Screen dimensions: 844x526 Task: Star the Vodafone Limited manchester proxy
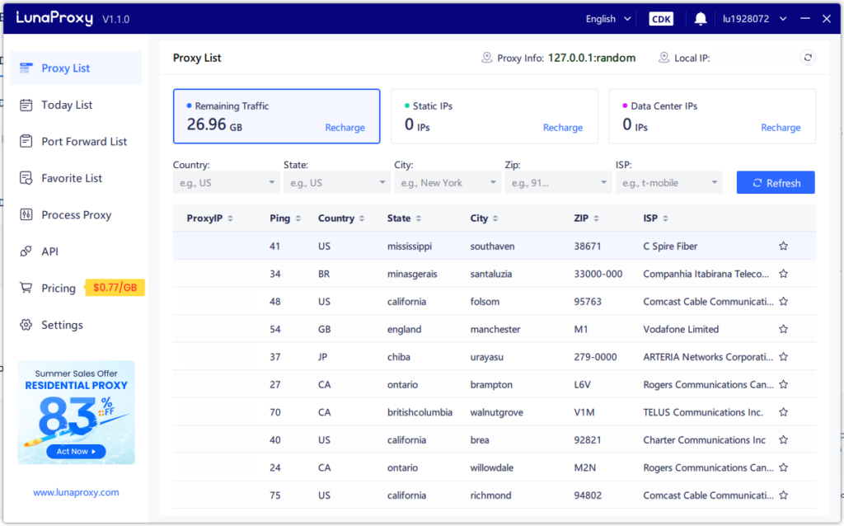point(783,329)
